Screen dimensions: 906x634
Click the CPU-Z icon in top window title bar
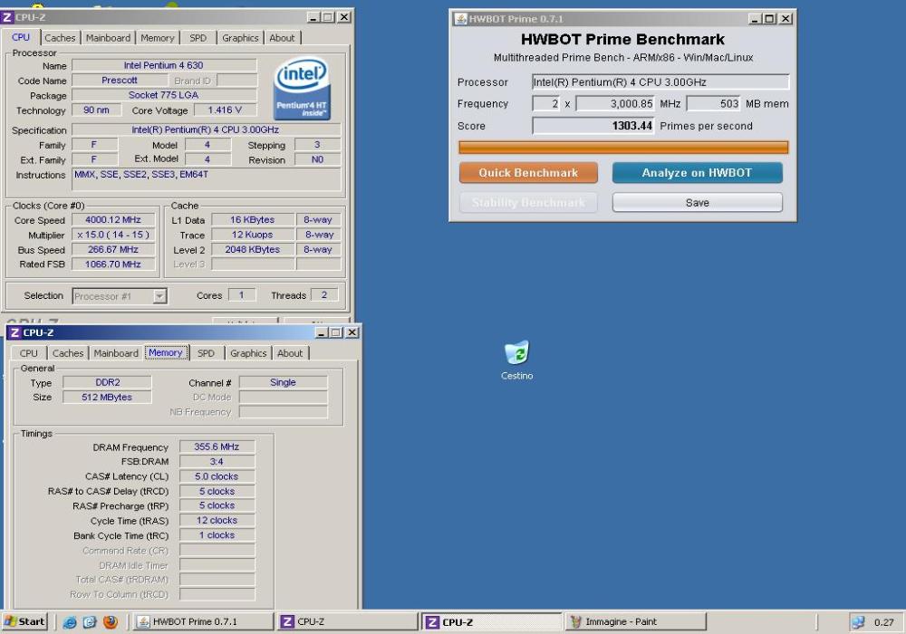(x=7, y=17)
